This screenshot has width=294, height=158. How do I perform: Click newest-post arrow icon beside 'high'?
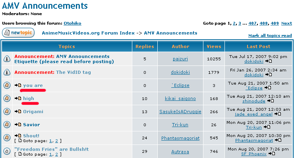(18, 98)
